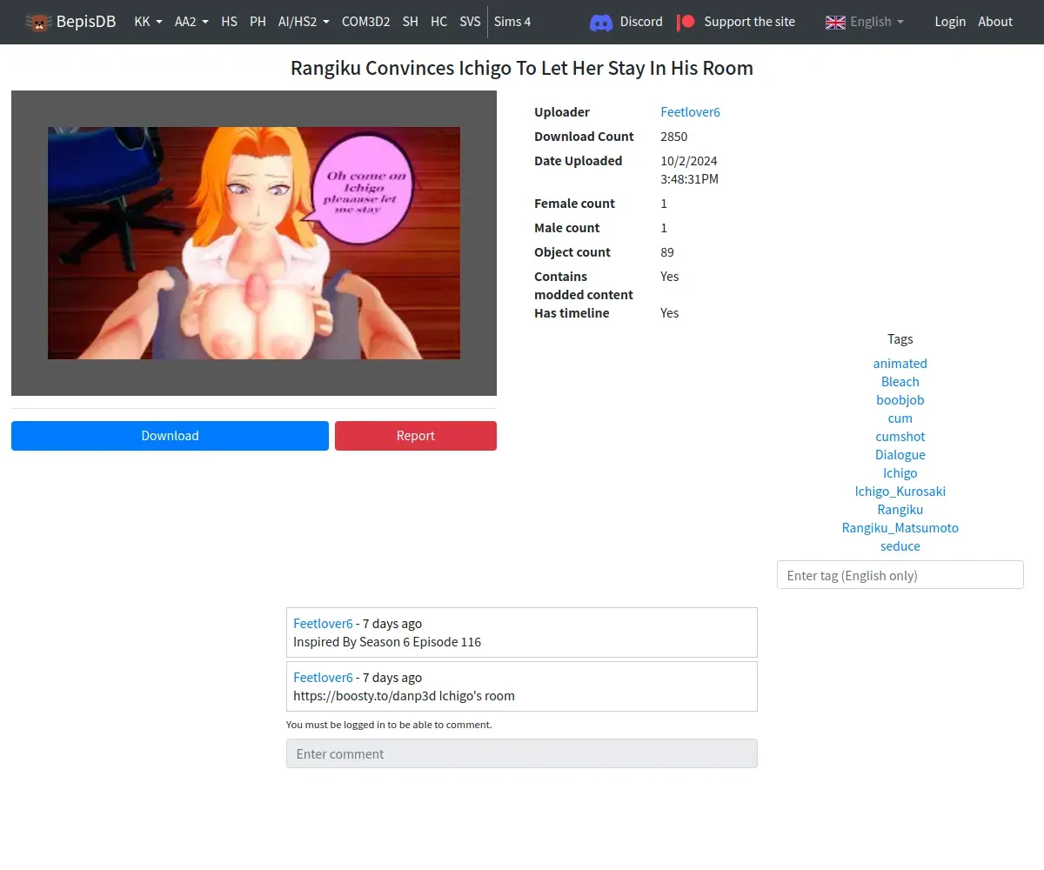Open the Sims 4 section
Image resolution: width=1044 pixels, height=870 pixels.
point(512,22)
